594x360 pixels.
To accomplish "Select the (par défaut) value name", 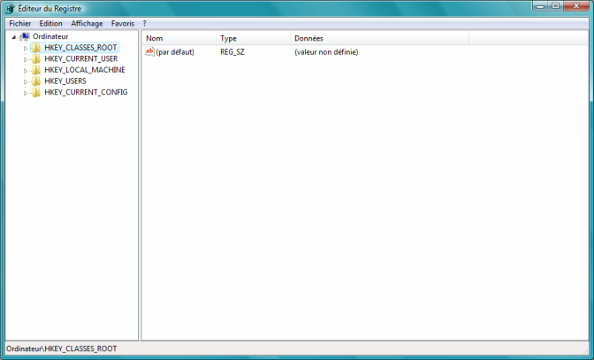I will [175, 52].
